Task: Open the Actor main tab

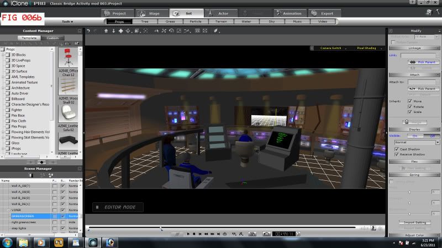Action: click(221, 13)
